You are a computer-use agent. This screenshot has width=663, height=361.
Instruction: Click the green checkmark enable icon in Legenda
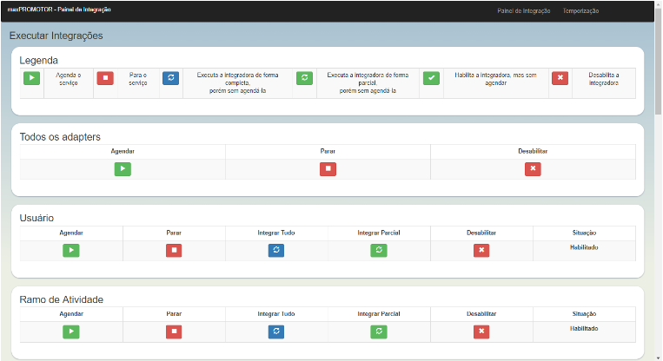click(x=432, y=78)
